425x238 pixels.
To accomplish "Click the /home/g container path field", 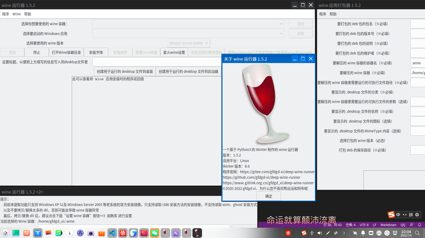I will pos(418,73).
